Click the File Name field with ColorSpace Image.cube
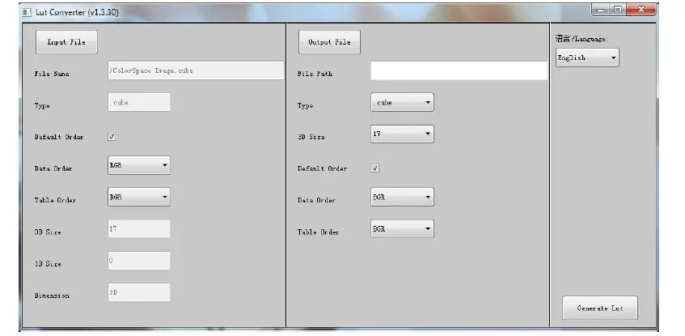Viewport: 685px width, 336px height. click(196, 70)
